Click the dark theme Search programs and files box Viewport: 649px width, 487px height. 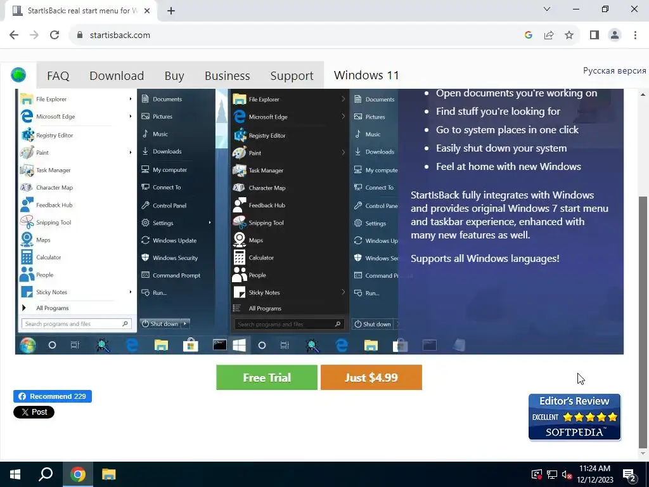pyautogui.click(x=289, y=324)
